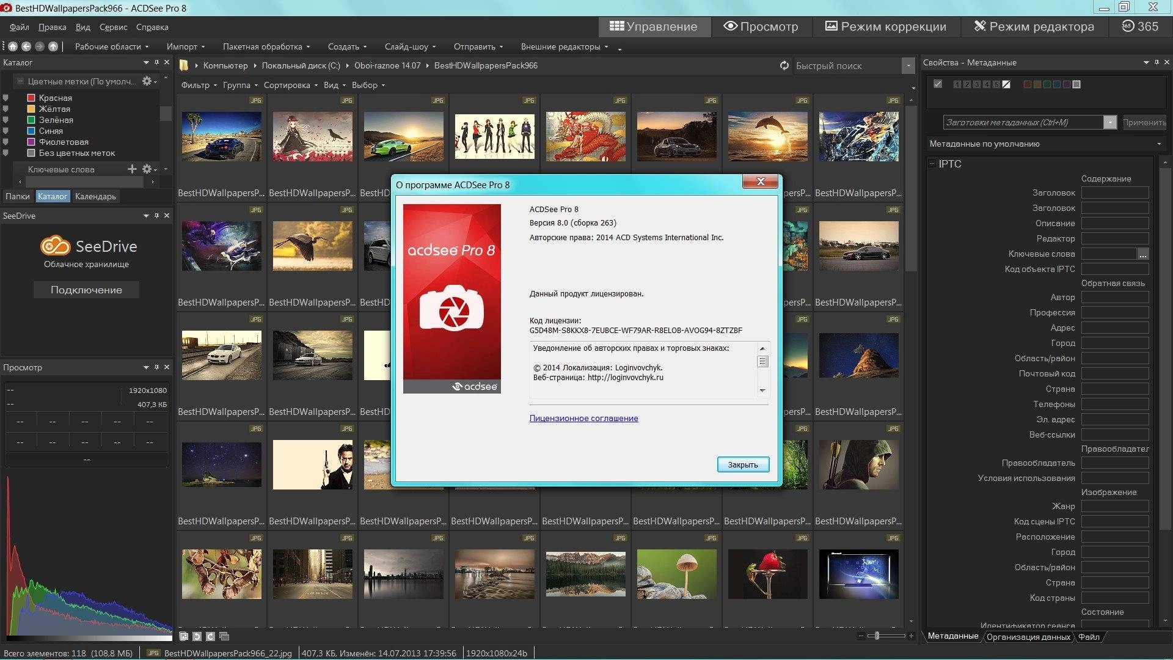
Task: Pin the Просмотр panel
Action: tap(156, 367)
